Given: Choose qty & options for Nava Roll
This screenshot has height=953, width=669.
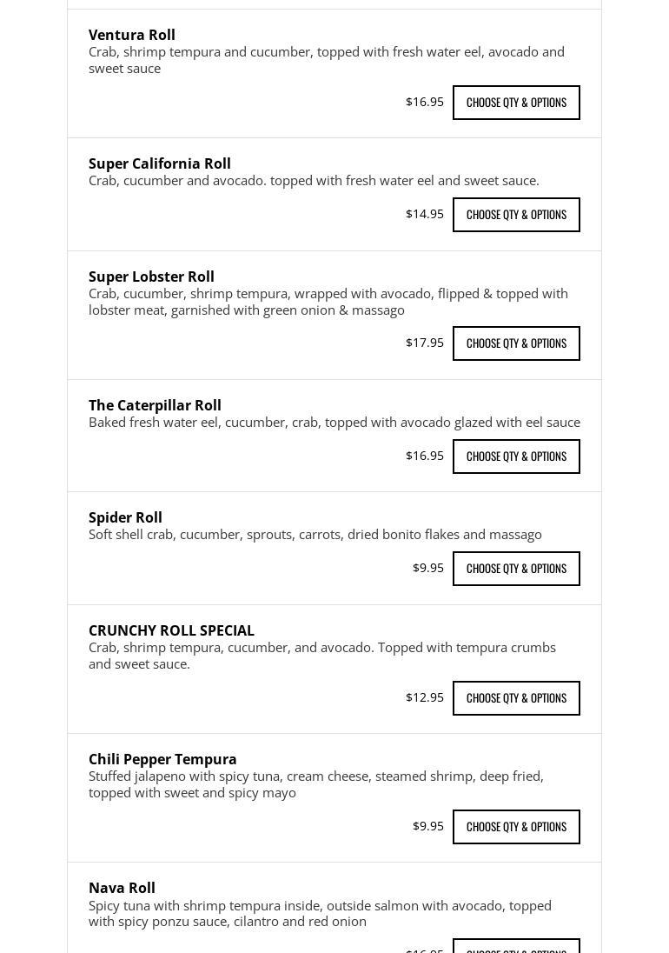Looking at the screenshot, I should click(516, 947).
